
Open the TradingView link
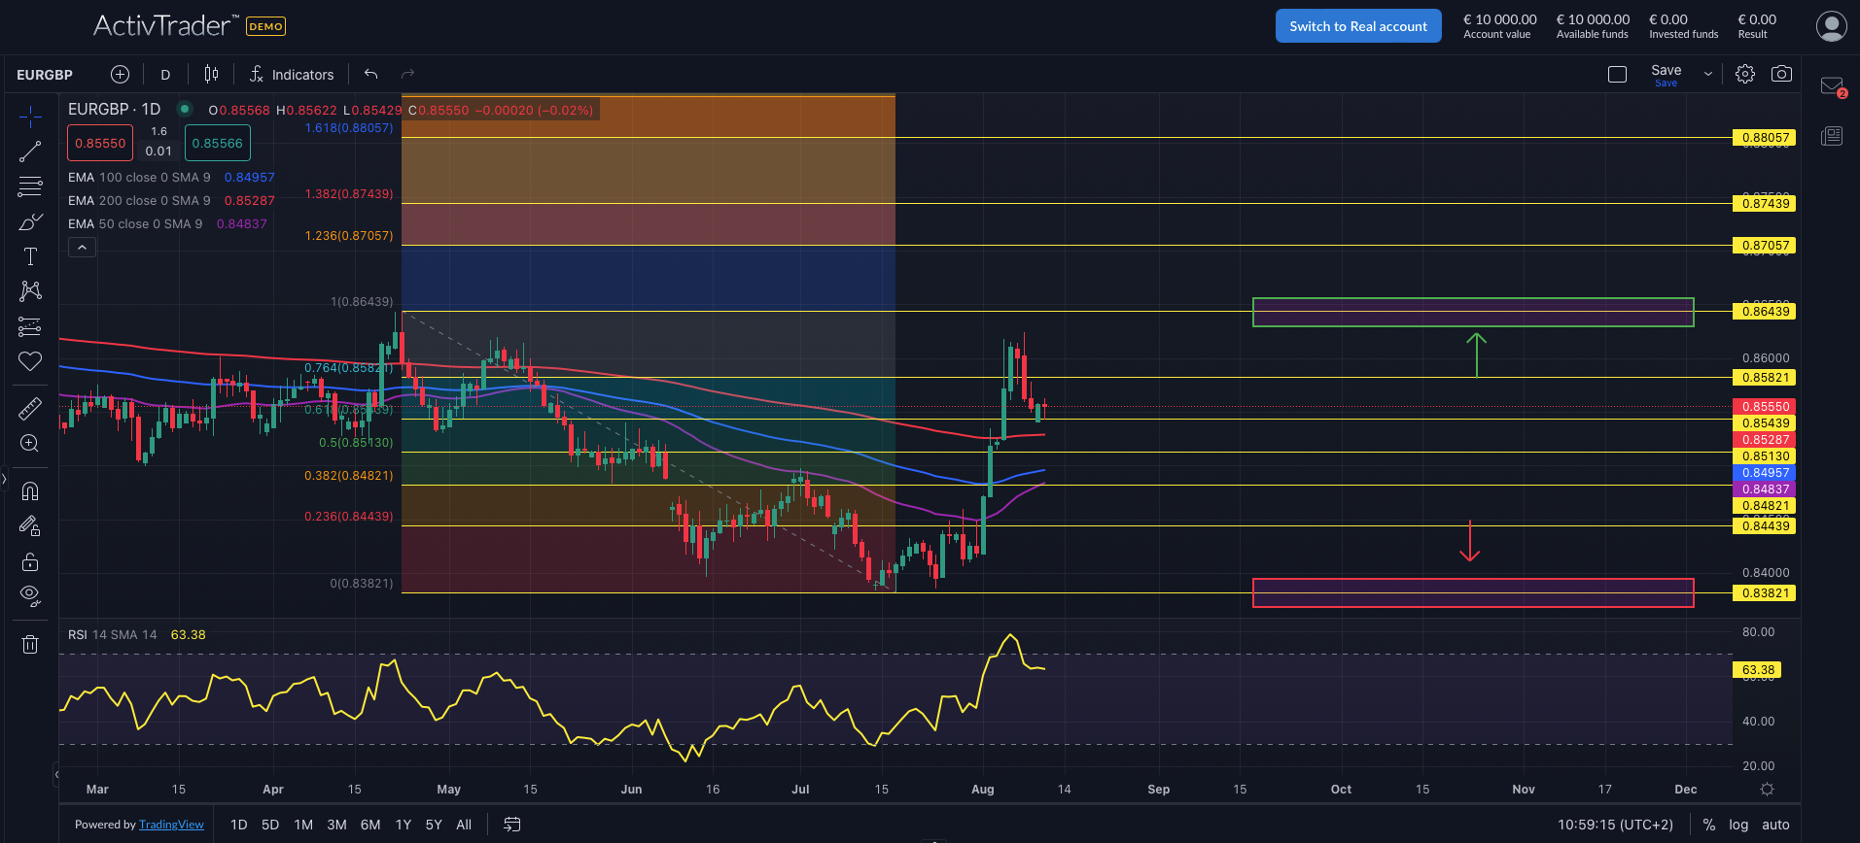(x=171, y=825)
